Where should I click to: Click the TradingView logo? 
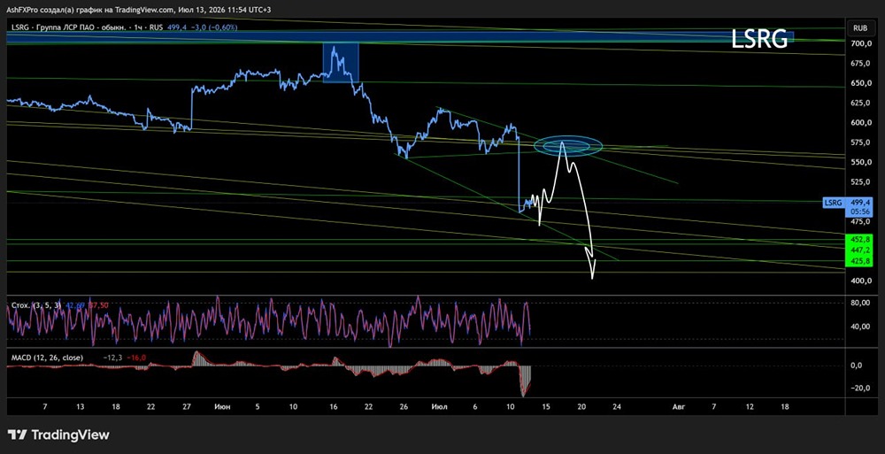[x=58, y=435]
